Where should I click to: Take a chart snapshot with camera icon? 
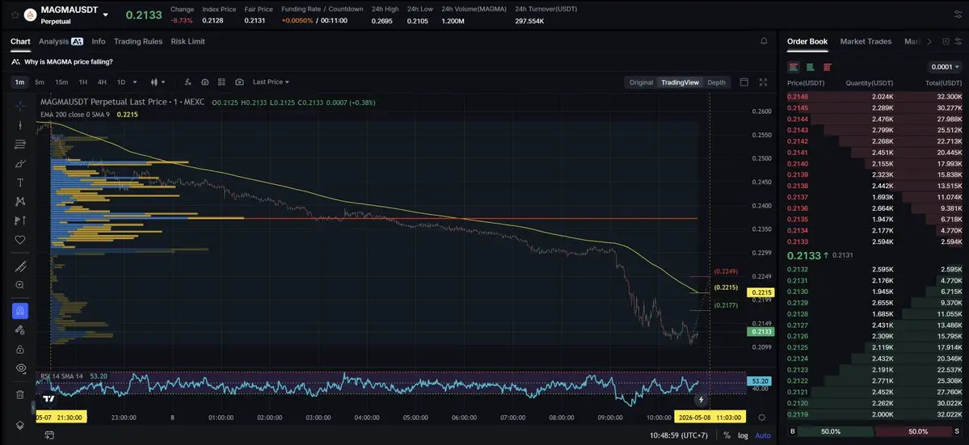coord(239,82)
